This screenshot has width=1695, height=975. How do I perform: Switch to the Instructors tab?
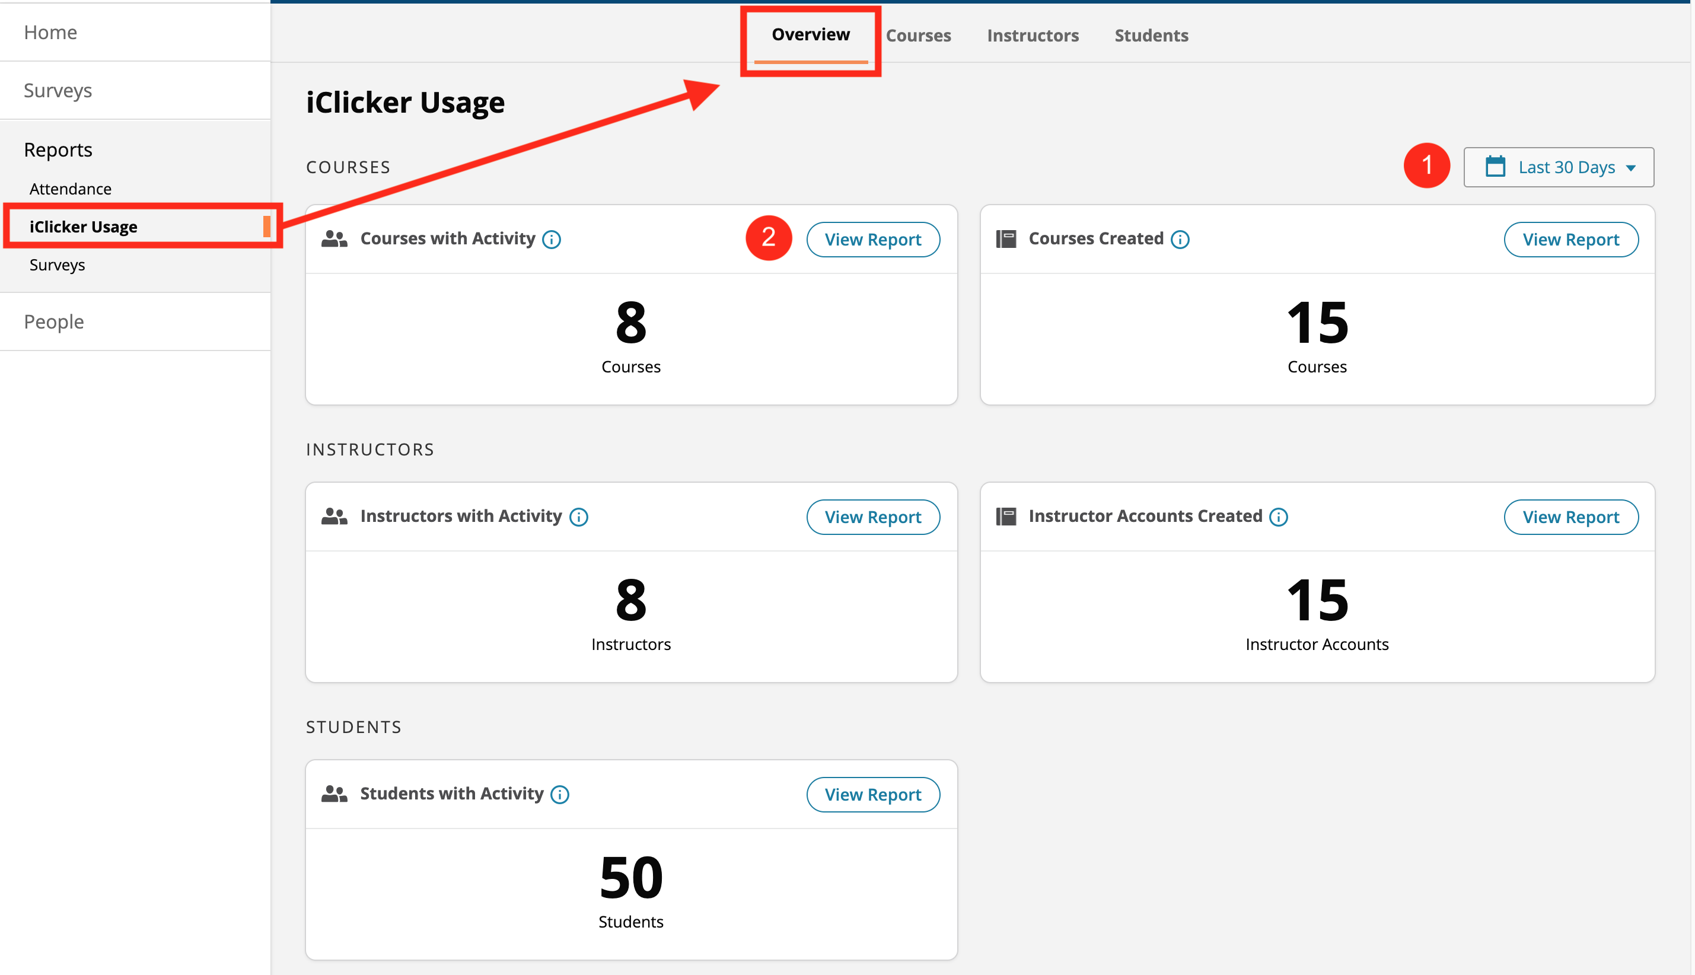[1033, 35]
